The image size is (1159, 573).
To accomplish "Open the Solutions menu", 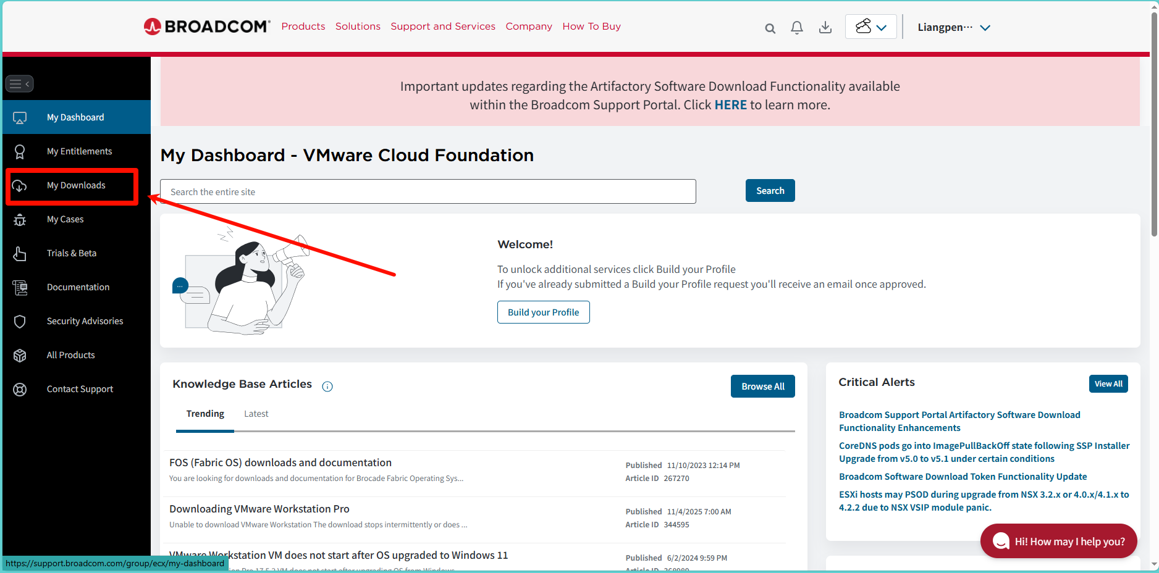I will [358, 26].
